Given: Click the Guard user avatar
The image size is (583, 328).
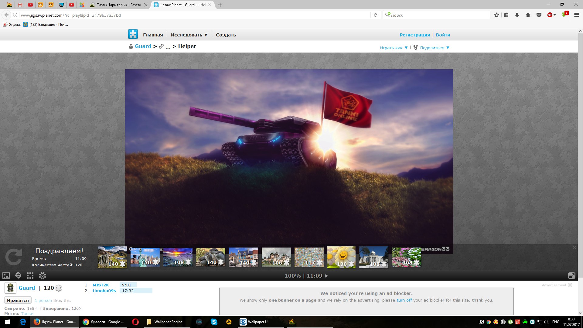Looking at the screenshot, I should (10, 288).
